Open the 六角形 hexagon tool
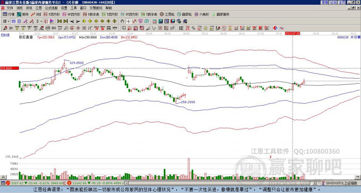The height and width of the screenshot is (193, 361). (202, 14)
